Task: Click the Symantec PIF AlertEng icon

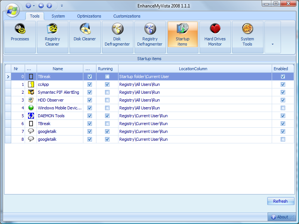Action: tap(31, 92)
